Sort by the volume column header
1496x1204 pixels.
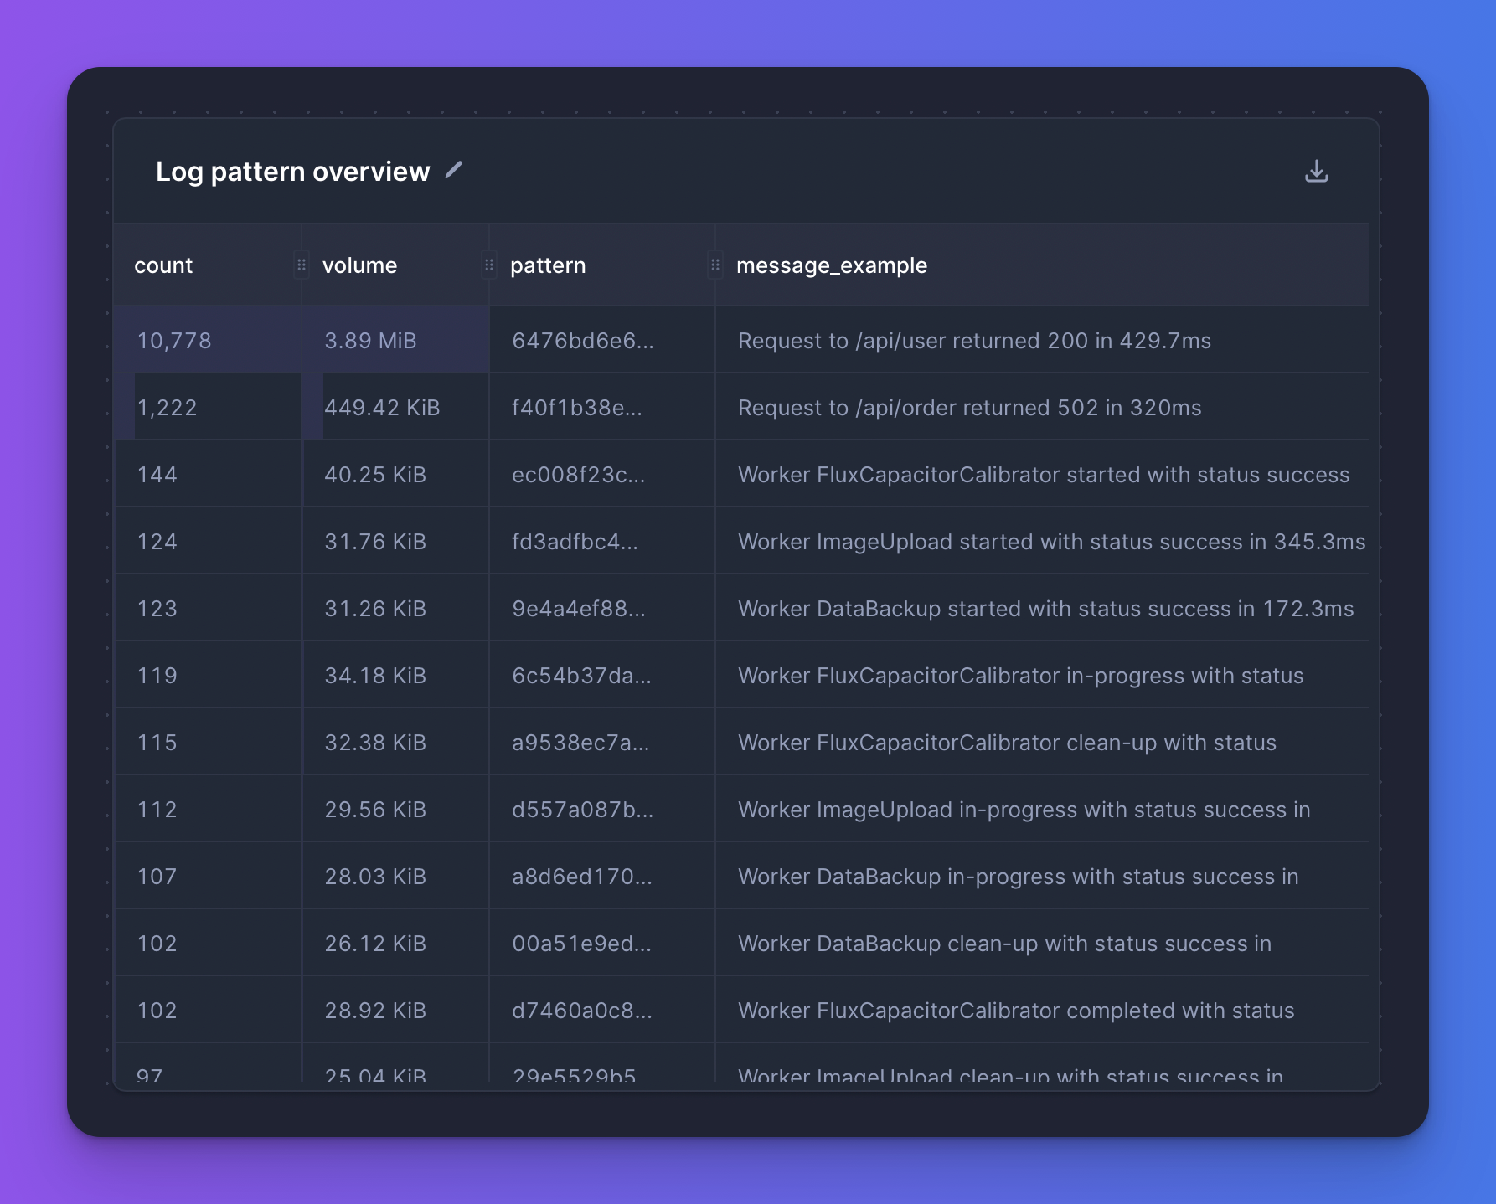(359, 265)
